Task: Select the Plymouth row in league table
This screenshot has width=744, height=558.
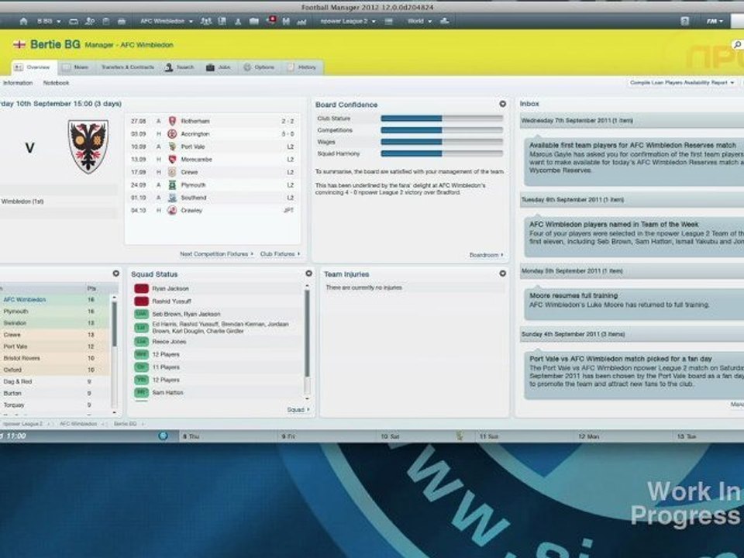Action: [x=56, y=312]
